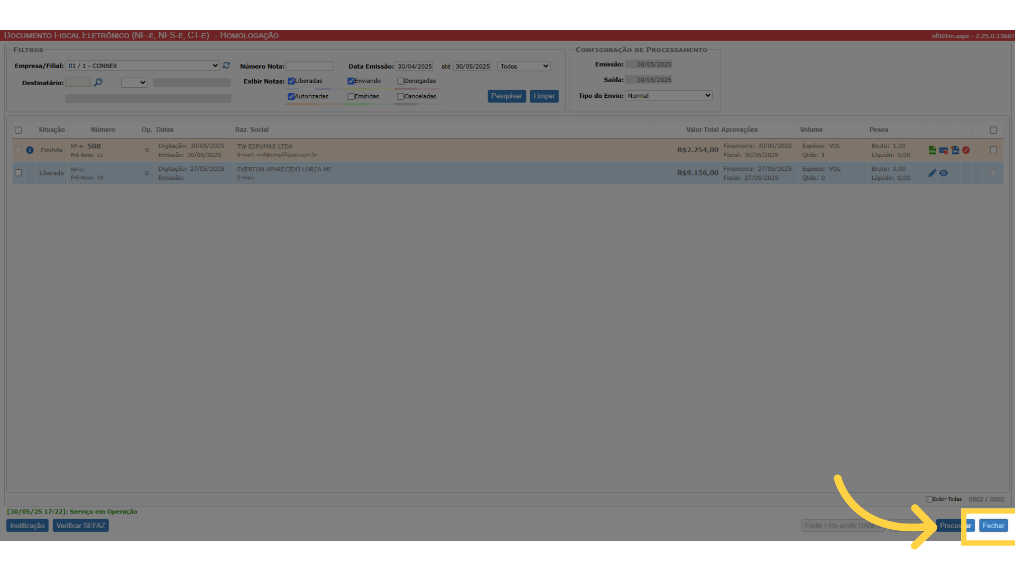Click the Número Nota input field

click(x=309, y=66)
